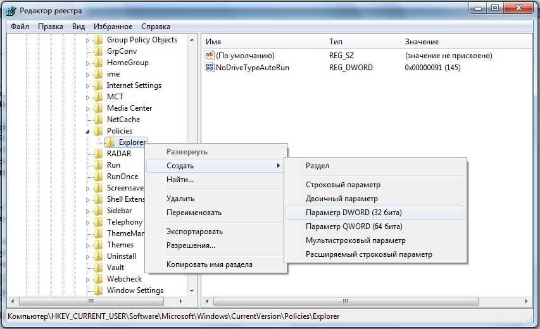Click the Тип column header
540x329 pixels.
click(336, 42)
